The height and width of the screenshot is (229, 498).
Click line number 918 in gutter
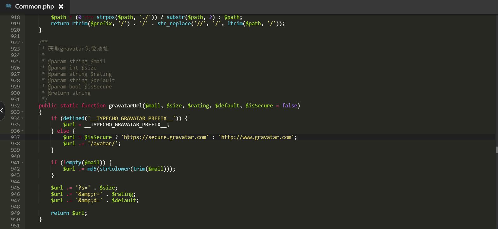coord(15,17)
